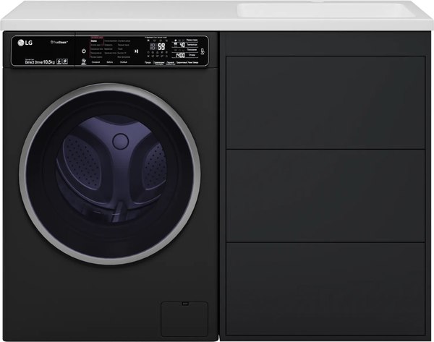Screen dimensions: 434x342
Task: Select the 1400 spin speed display
Action: pos(180,54)
